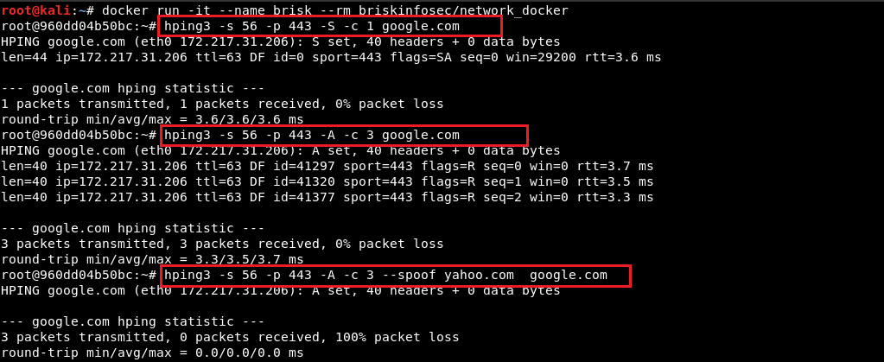Screen dimensions: 884x362
Task: Click '1 packets transmitted' result line
Action: click(x=222, y=104)
